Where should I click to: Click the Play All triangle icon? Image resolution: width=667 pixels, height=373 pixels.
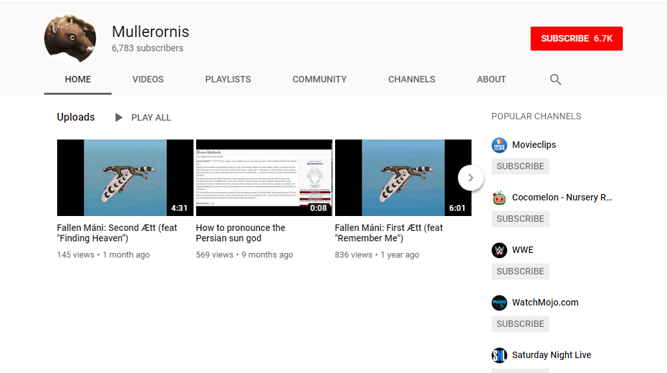(119, 117)
